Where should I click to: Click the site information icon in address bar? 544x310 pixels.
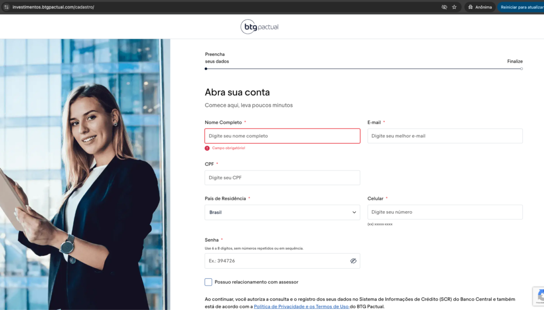(6, 7)
